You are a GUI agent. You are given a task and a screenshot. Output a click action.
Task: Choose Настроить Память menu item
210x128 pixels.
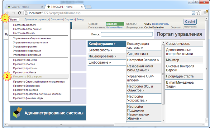coord(24,33)
